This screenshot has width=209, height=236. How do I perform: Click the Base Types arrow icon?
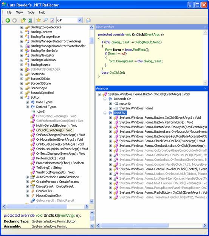(x=33, y=102)
